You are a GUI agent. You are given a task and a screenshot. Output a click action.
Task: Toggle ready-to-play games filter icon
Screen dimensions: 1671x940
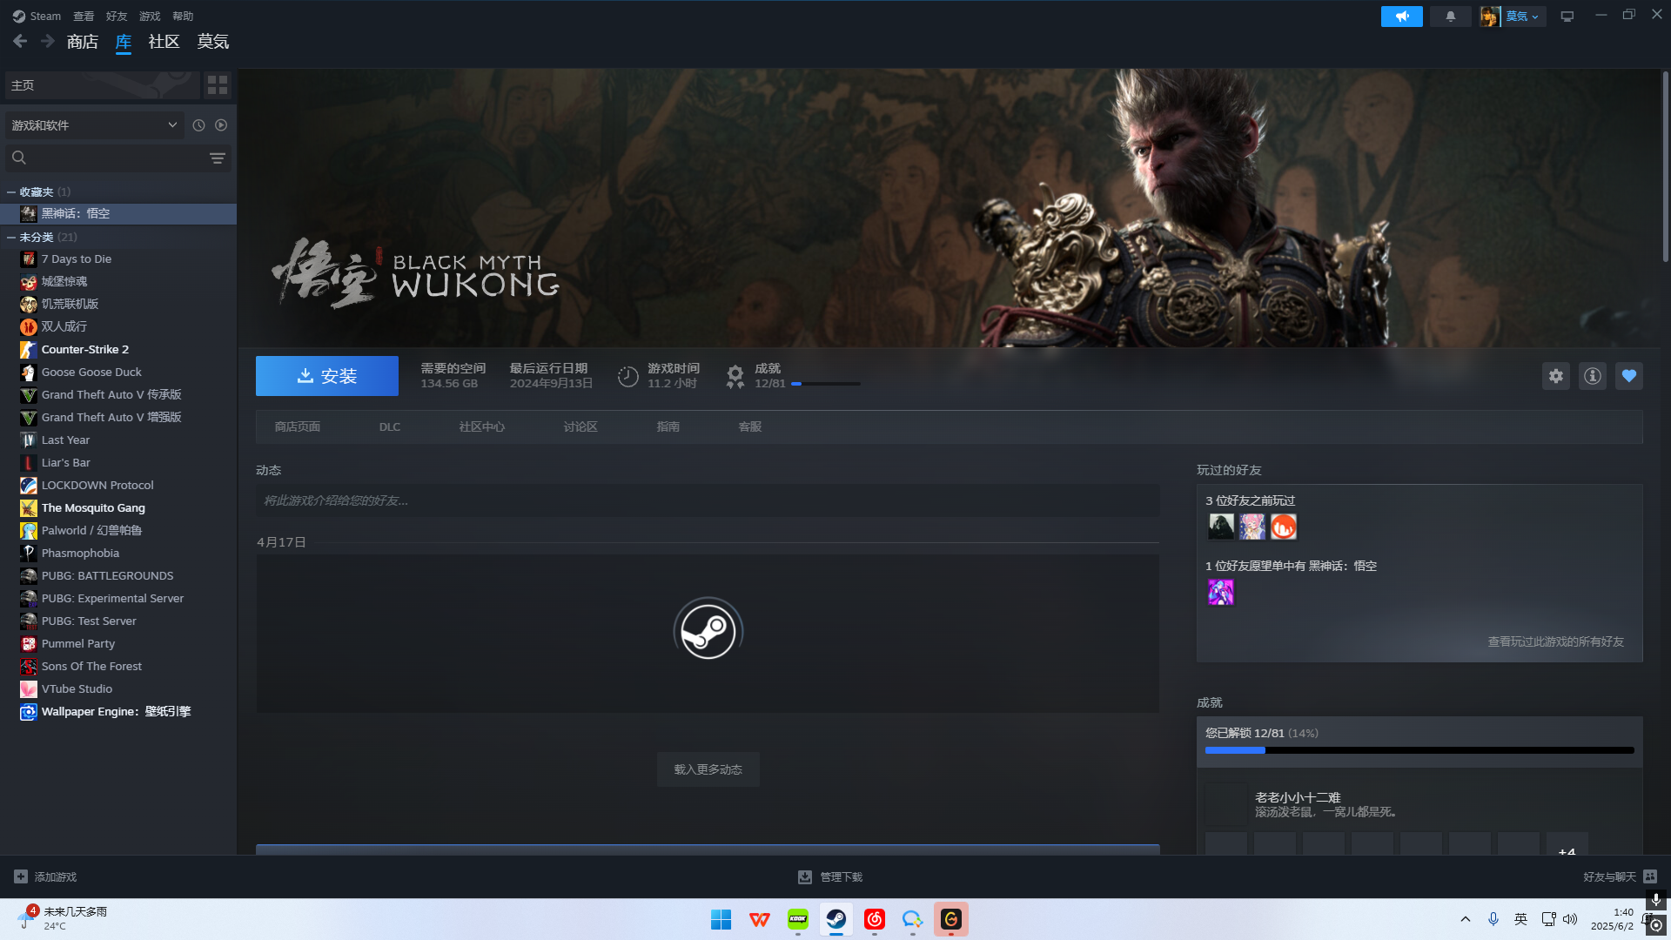coord(221,125)
